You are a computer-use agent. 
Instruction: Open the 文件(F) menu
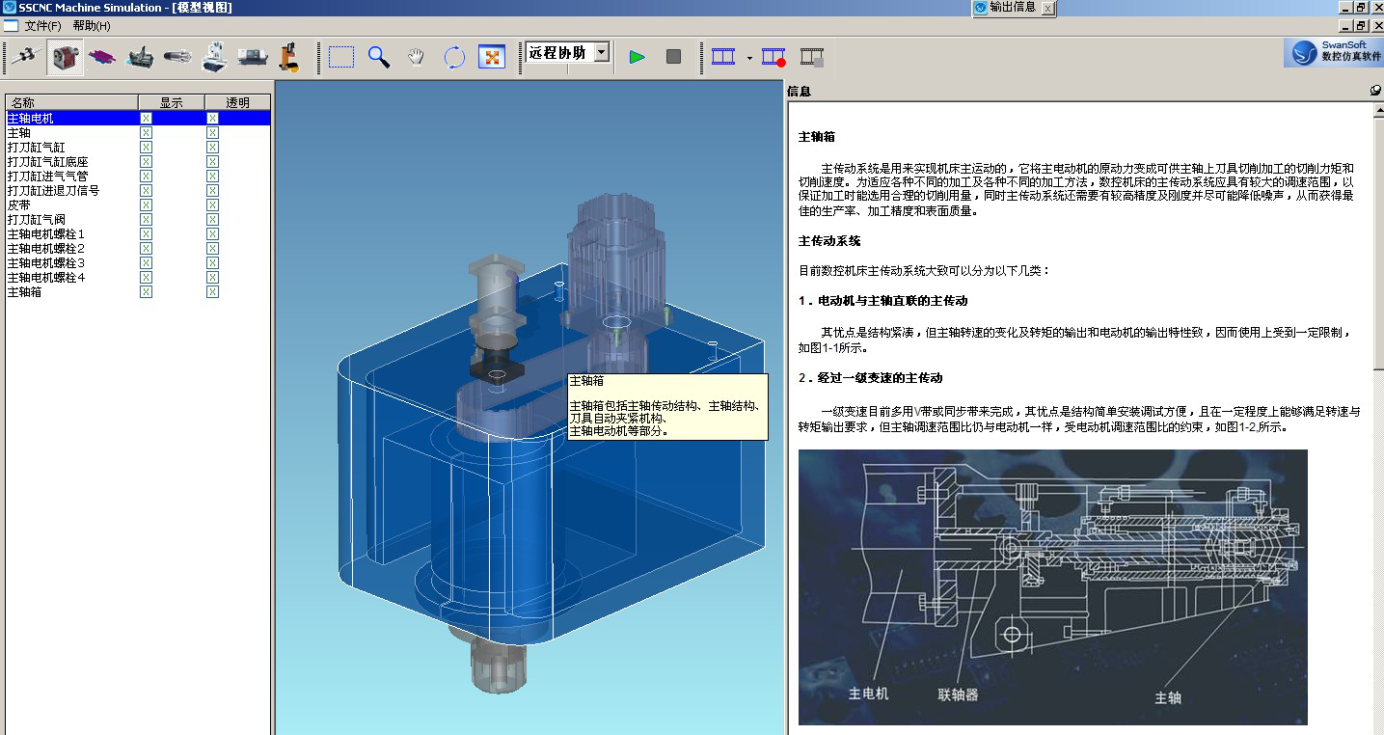pyautogui.click(x=42, y=26)
